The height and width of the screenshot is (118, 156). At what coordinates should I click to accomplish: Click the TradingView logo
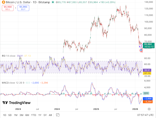click(16, 103)
